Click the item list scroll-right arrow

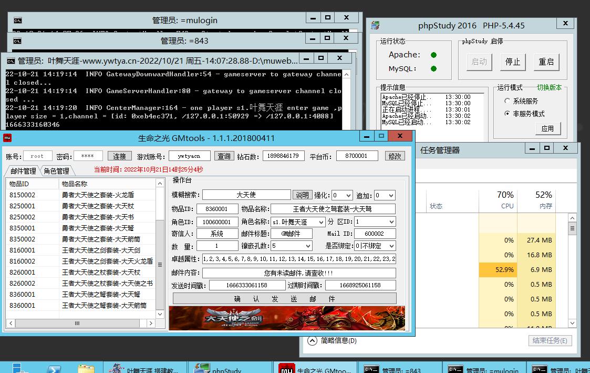pos(151,323)
